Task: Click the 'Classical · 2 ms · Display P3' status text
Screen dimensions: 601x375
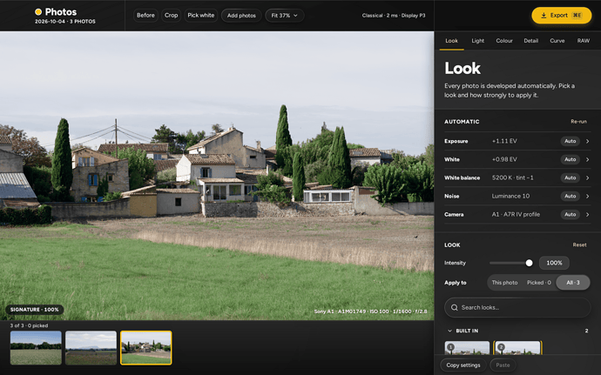Action: coord(394,16)
